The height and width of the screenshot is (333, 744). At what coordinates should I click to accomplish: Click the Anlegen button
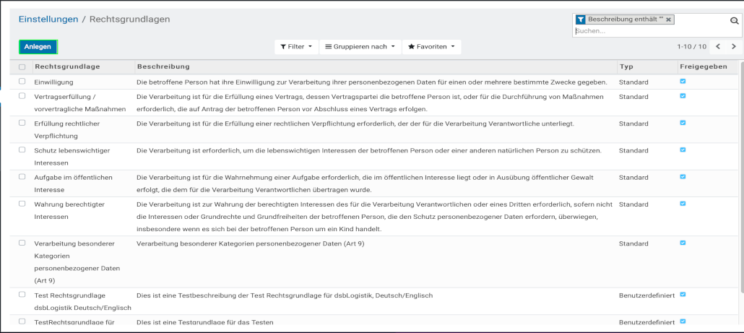tap(38, 47)
